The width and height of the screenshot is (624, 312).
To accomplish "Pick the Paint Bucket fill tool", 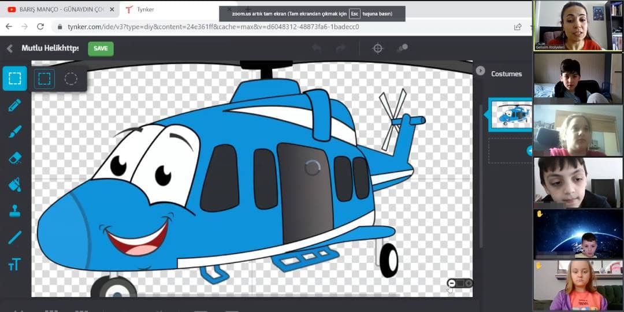I will point(14,184).
